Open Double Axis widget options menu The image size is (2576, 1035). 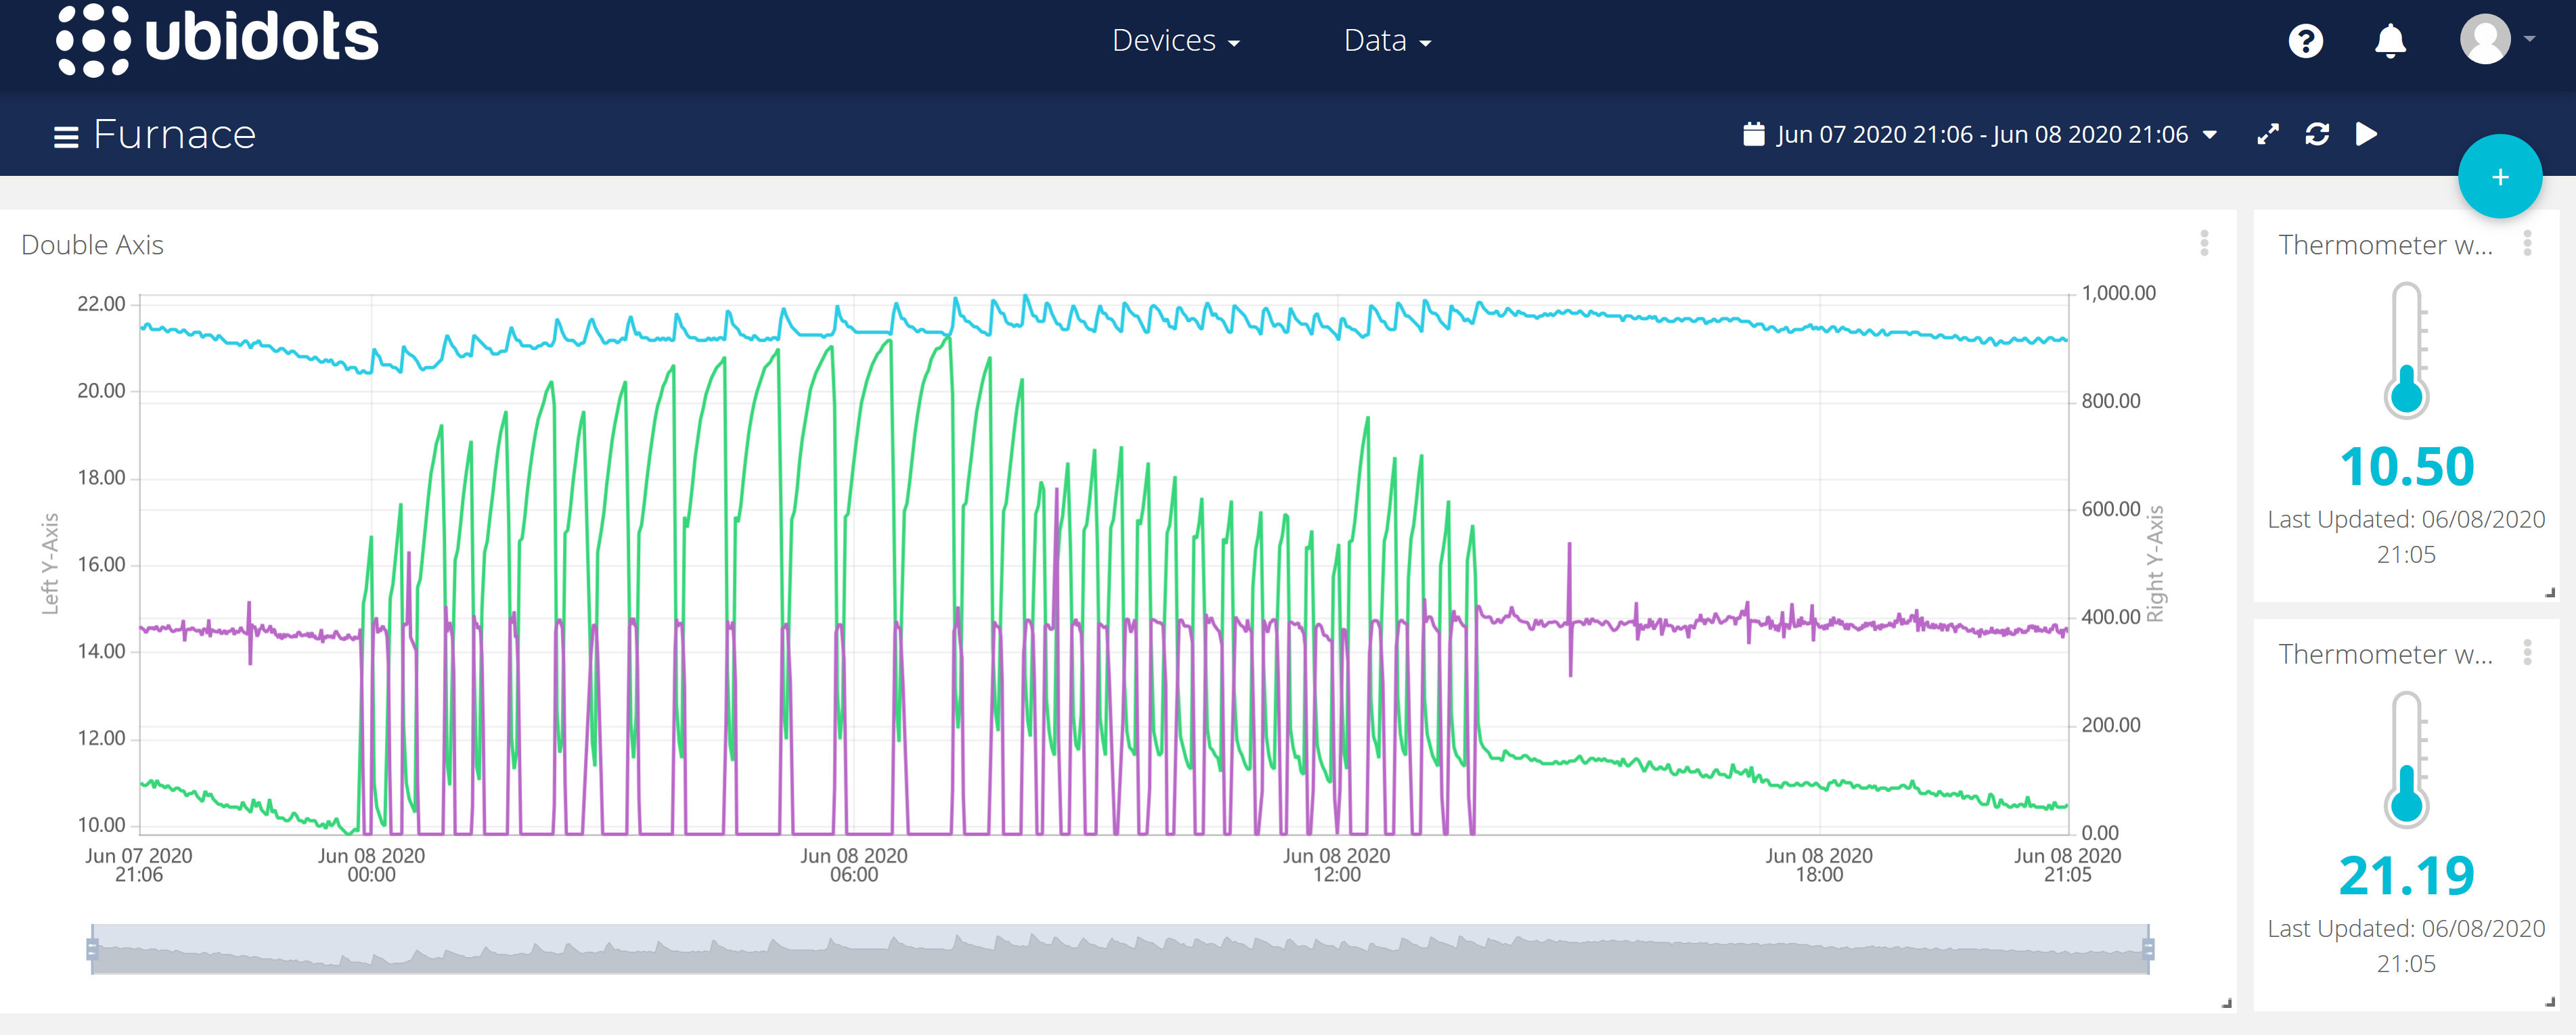(2204, 243)
